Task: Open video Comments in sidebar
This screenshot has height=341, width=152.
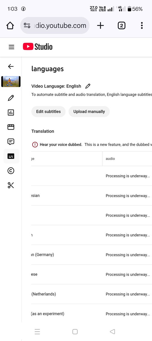Action: [11, 142]
